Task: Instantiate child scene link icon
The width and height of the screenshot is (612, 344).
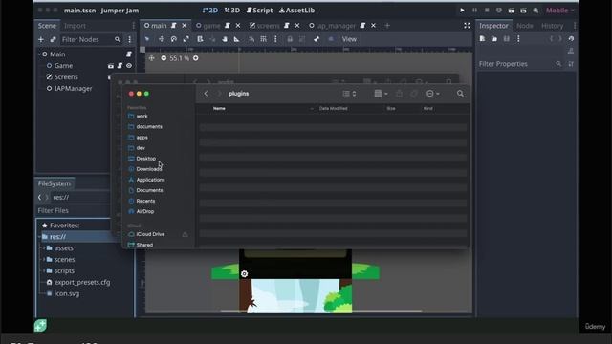Action: point(54,39)
